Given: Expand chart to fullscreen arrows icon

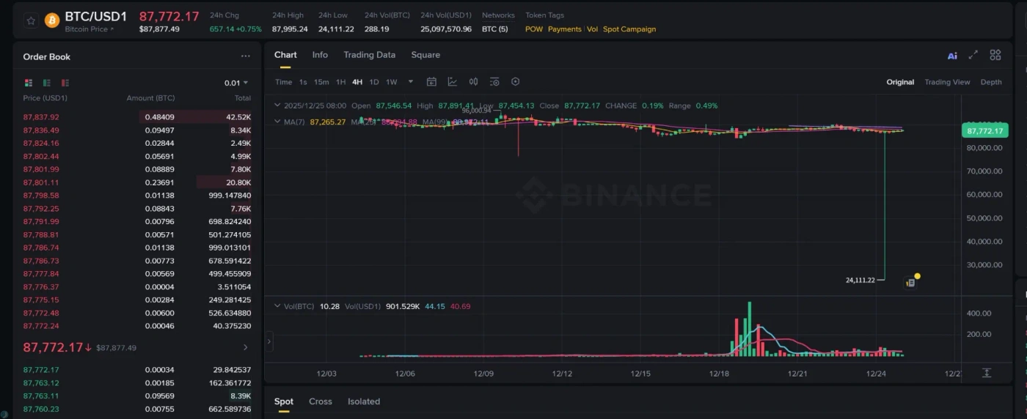Looking at the screenshot, I should tap(973, 55).
